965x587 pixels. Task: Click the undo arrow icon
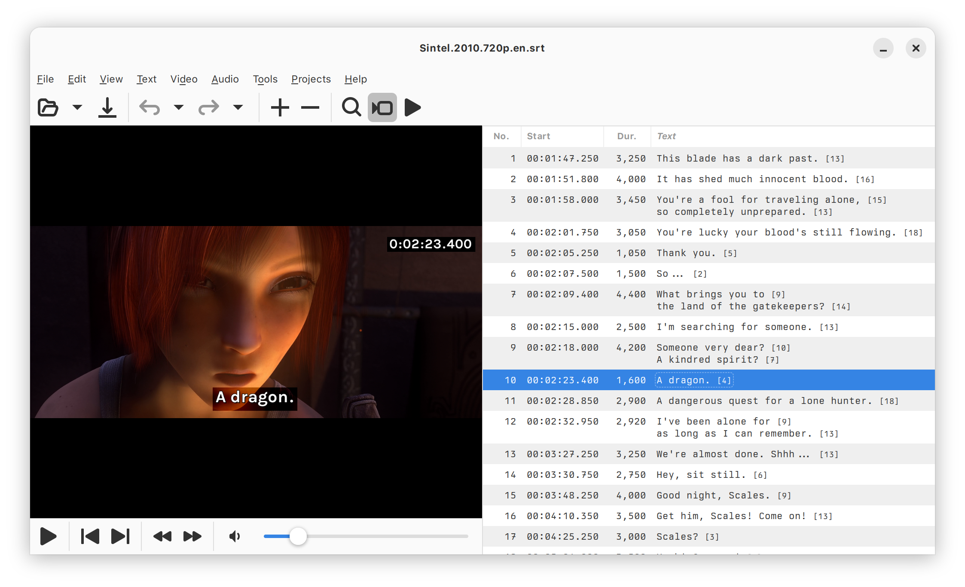pyautogui.click(x=150, y=107)
